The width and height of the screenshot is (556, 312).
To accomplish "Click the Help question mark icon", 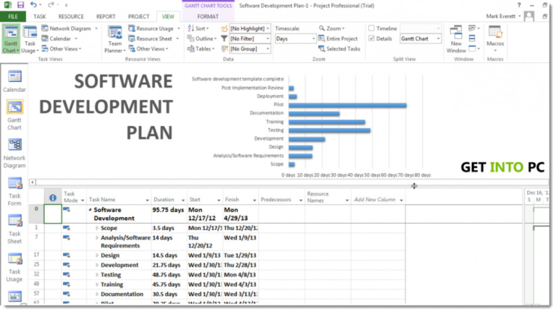I will tap(519, 5).
